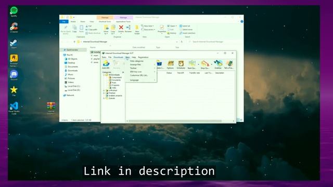Click Tell a Friend icon in IDM
This screenshot has height=187, width=333.
pyautogui.click(x=229, y=64)
